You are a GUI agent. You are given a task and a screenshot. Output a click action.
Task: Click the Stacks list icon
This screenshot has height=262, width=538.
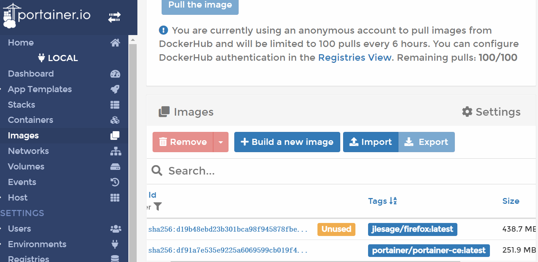tap(115, 105)
